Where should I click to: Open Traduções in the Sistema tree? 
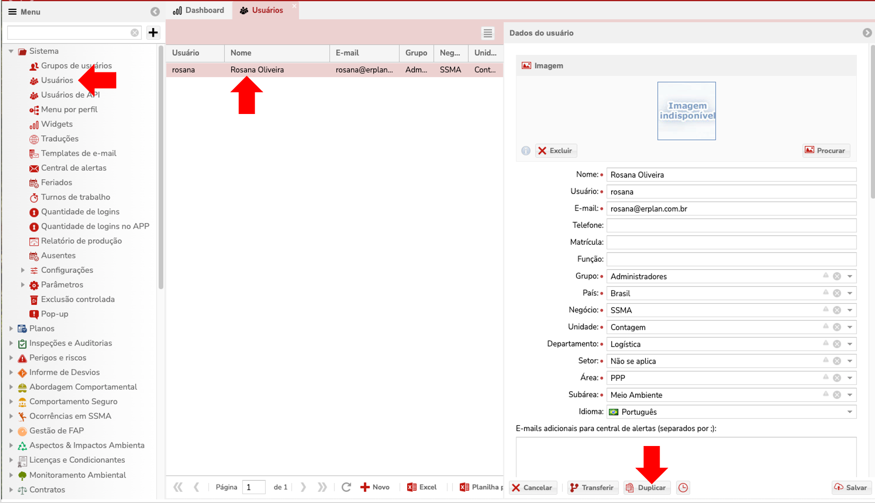[60, 139]
